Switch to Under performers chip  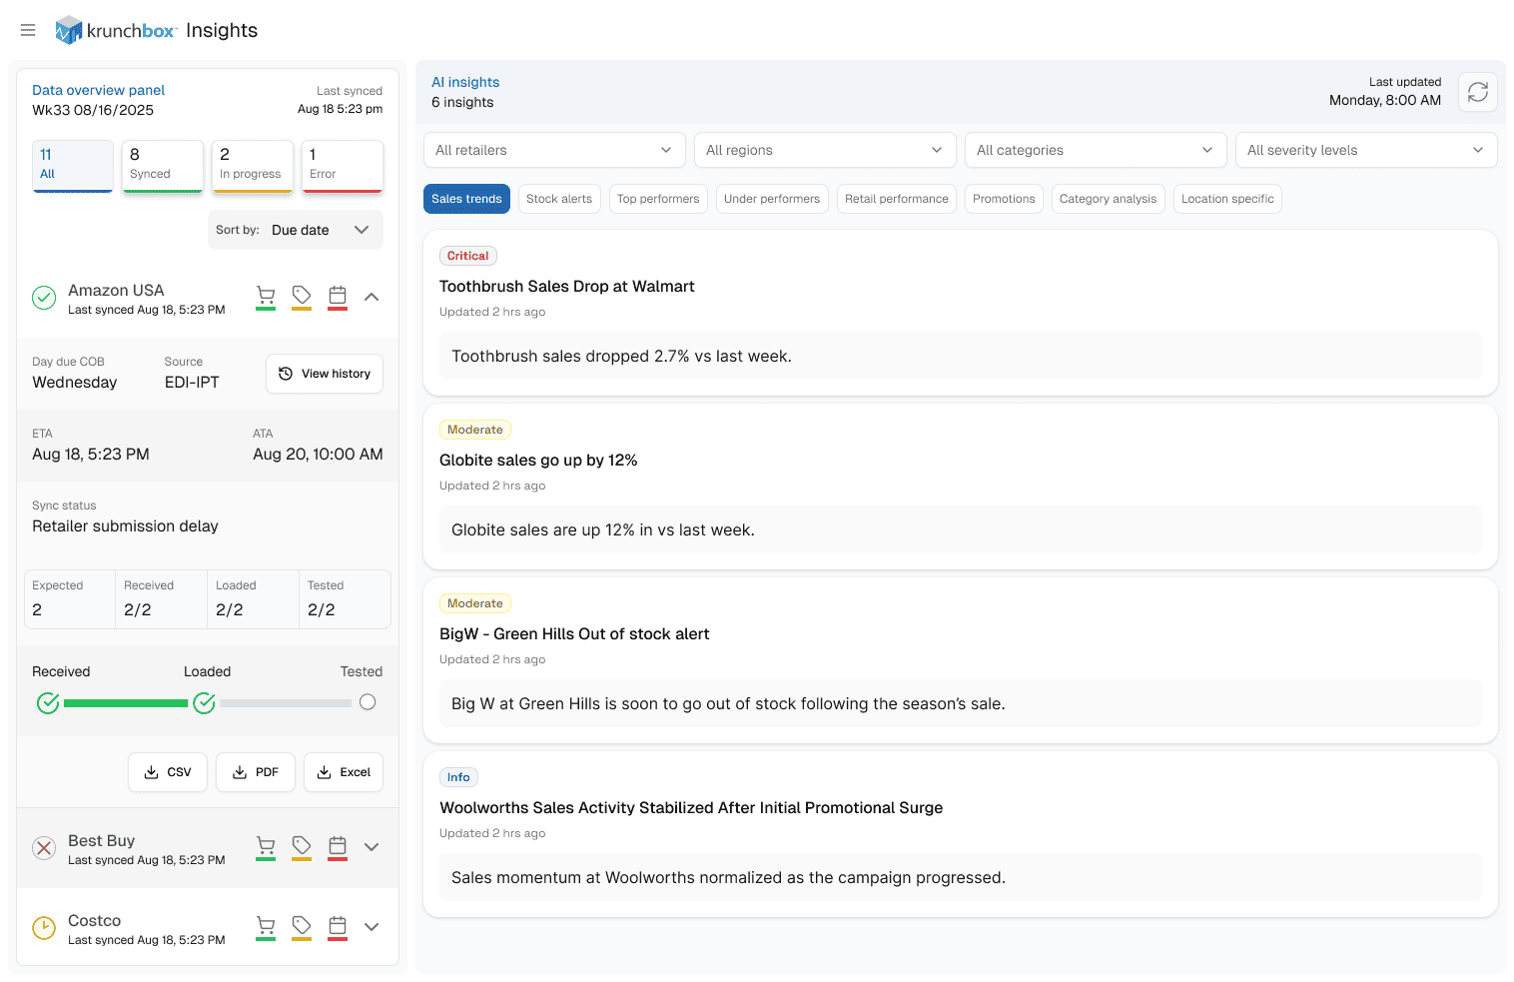(x=772, y=199)
